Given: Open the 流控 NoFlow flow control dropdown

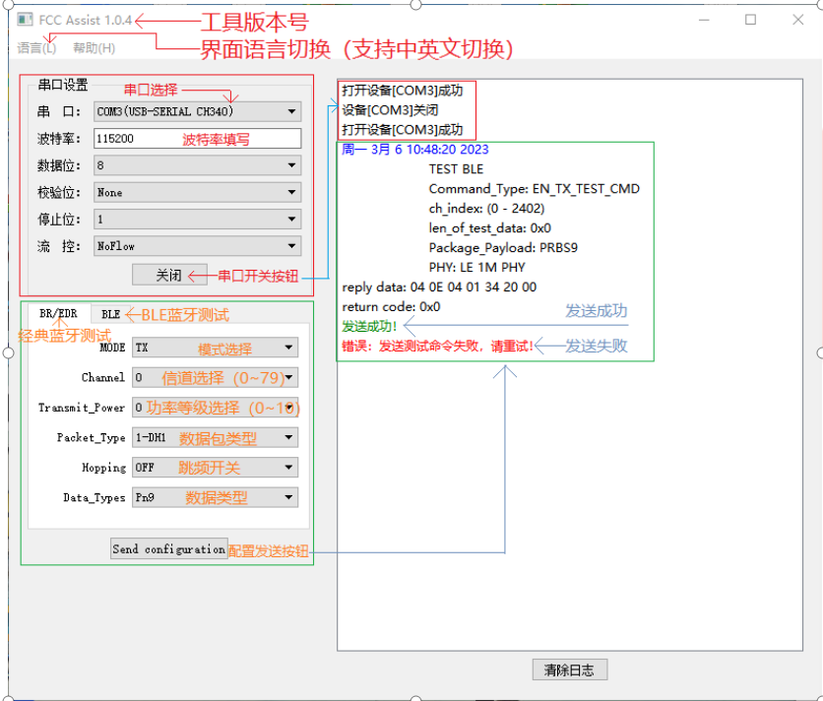Looking at the screenshot, I should tap(197, 246).
